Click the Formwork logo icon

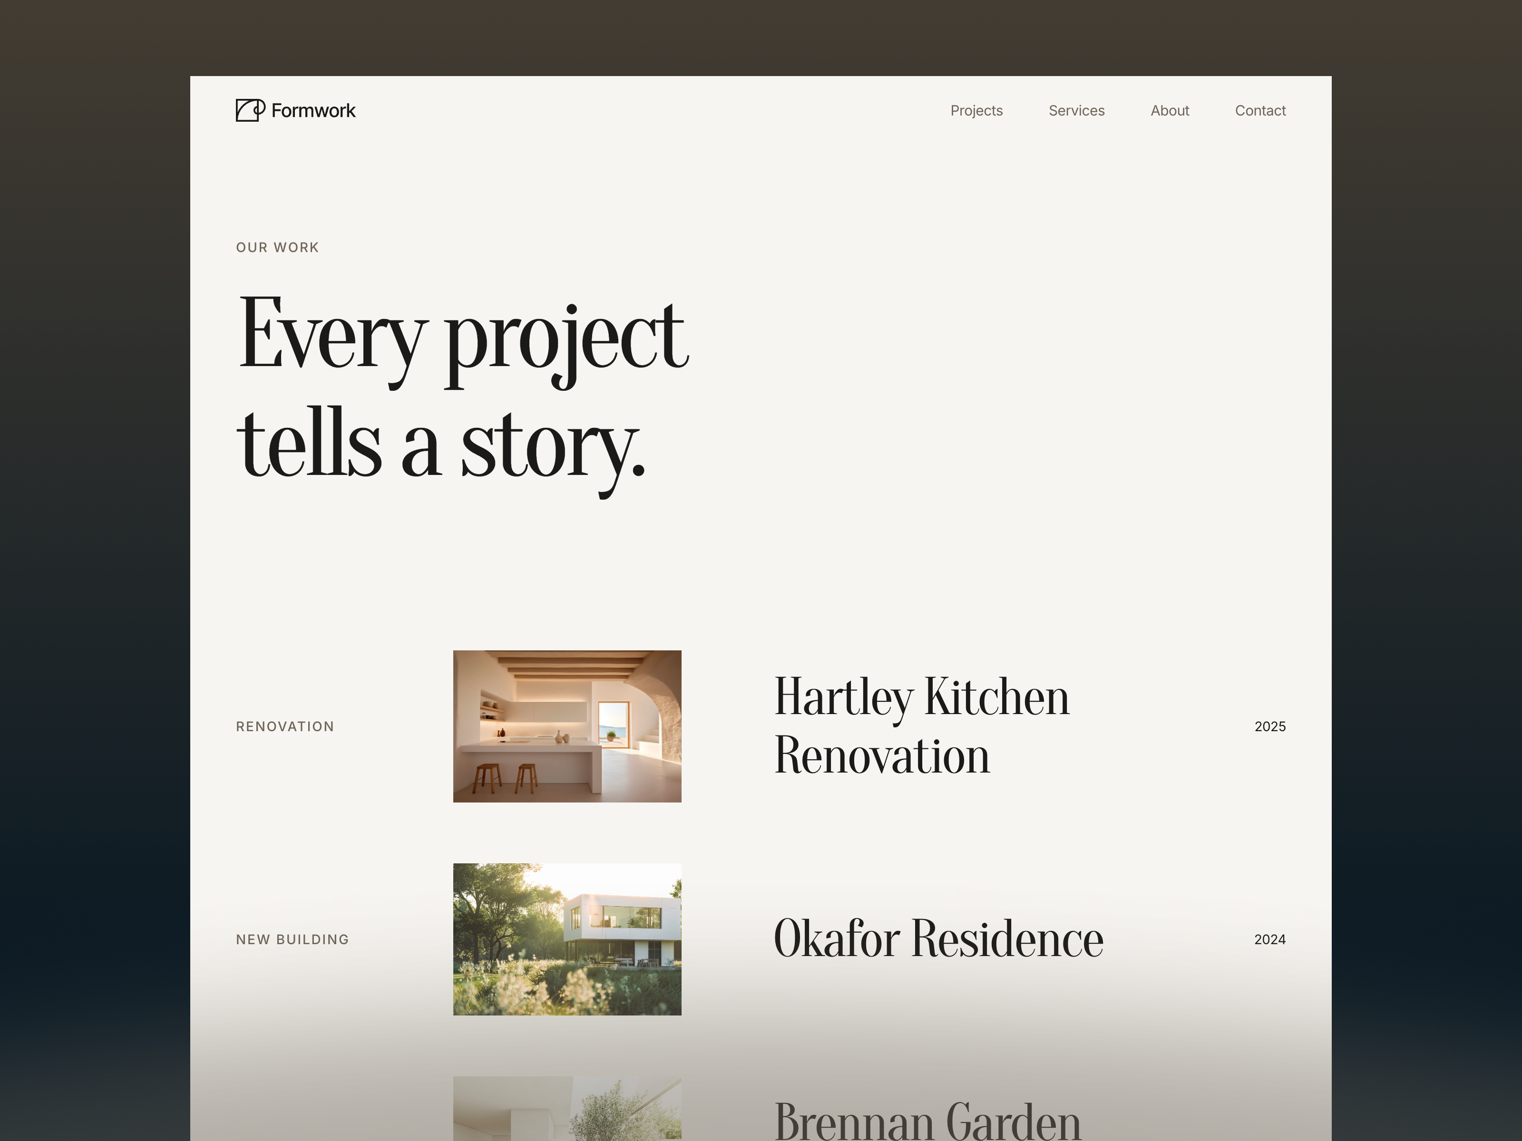pyautogui.click(x=251, y=110)
